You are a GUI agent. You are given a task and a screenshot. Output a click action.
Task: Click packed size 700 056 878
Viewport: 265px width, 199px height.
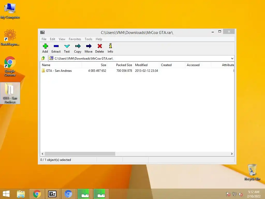tap(124, 71)
